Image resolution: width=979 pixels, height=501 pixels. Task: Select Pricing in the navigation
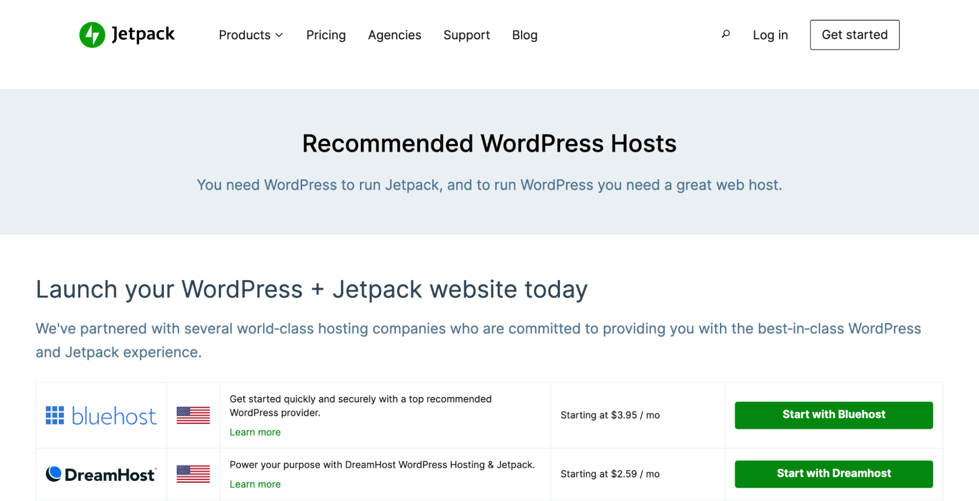coord(326,35)
